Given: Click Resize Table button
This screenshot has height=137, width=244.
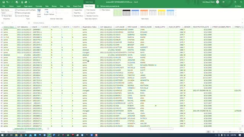Looking at the screenshot, I should click(x=7, y=16).
